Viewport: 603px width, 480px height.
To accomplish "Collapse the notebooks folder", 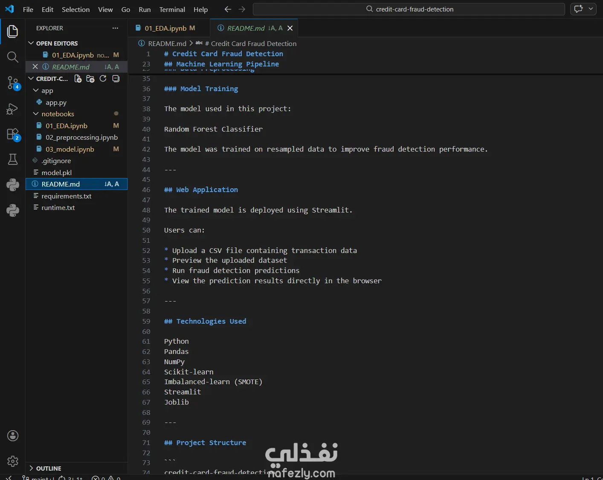I will click(x=36, y=114).
